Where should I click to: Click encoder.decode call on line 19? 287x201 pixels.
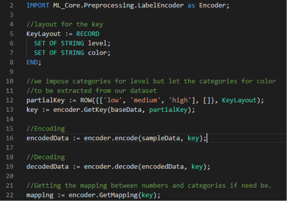click(x=111, y=166)
